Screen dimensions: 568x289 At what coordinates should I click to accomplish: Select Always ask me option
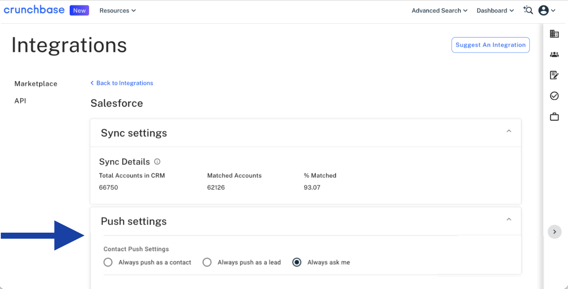[321, 262]
